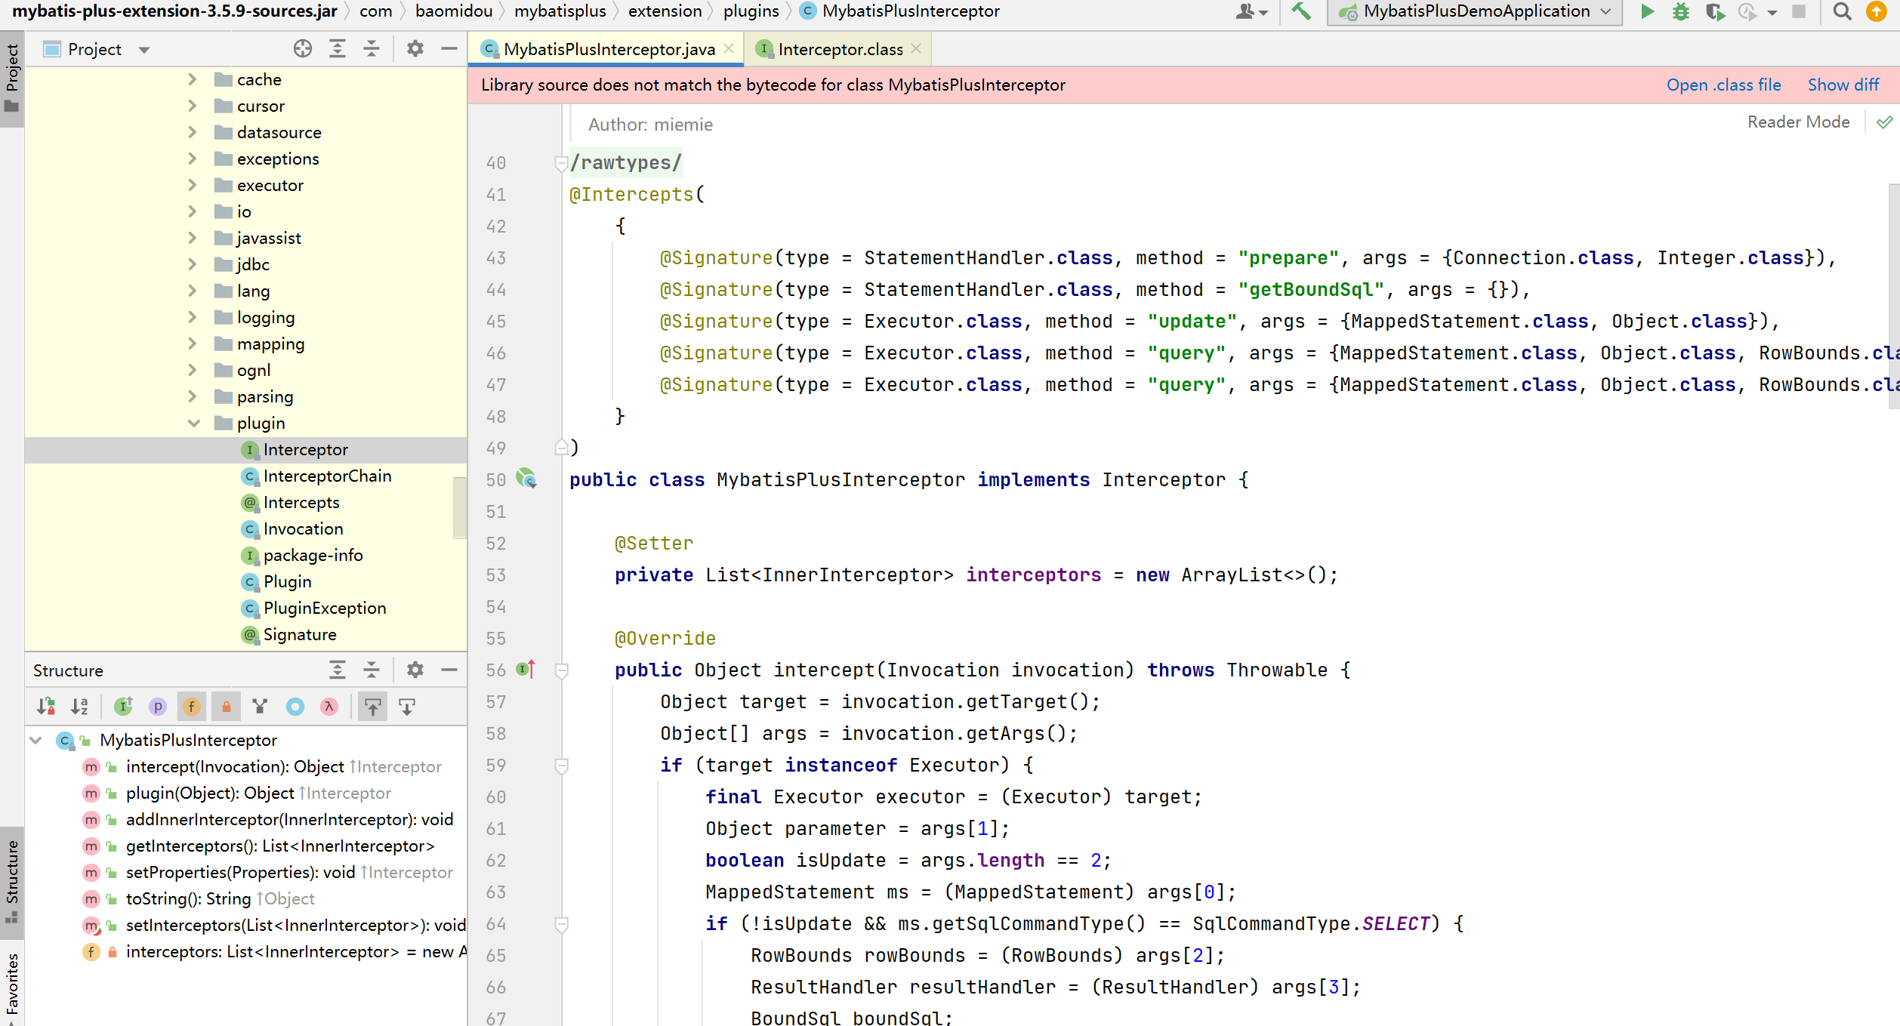Click the Show diff link

click(1843, 85)
